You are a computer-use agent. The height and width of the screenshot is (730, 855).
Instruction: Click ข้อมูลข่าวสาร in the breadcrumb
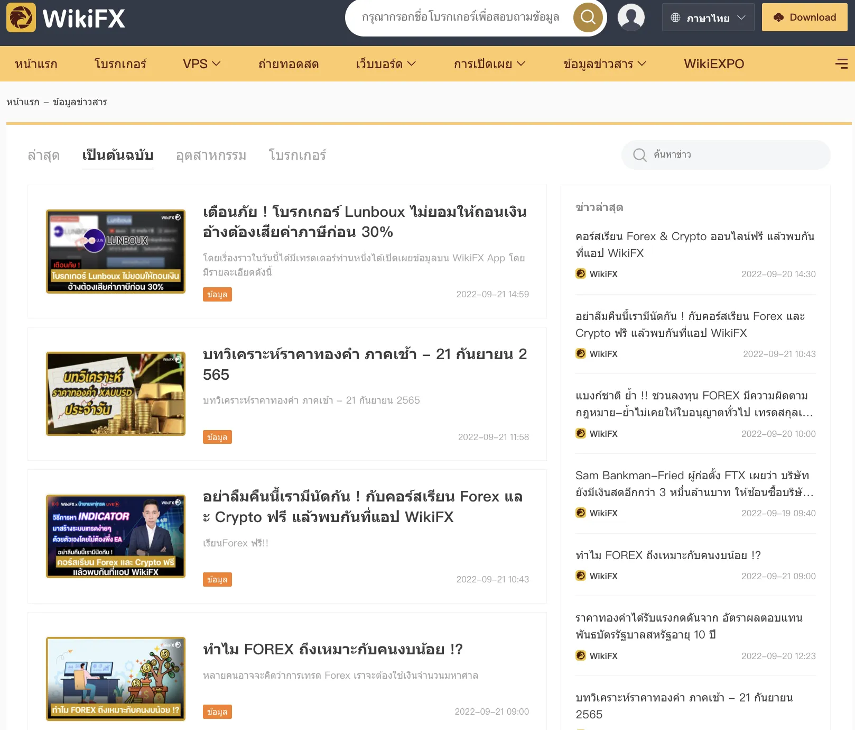[x=80, y=102]
